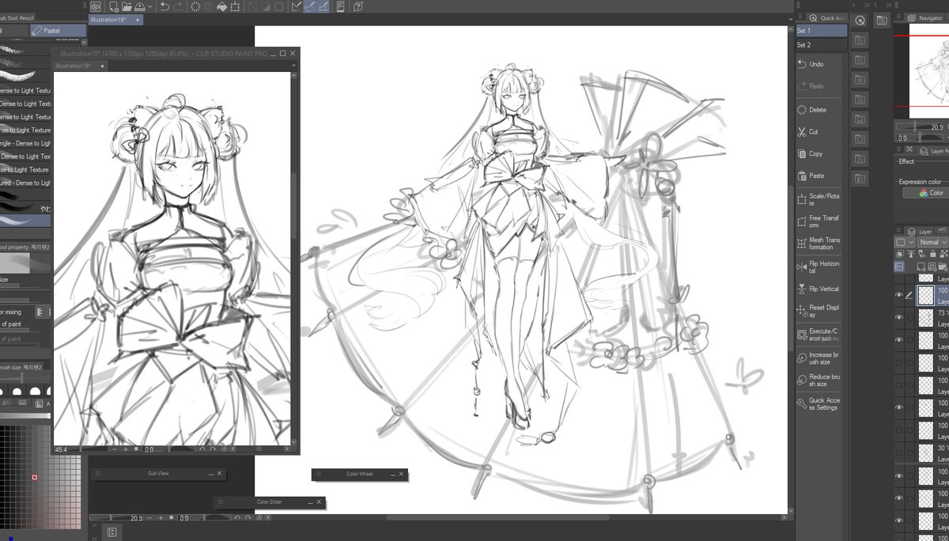Expand the floating window's tab list chevron
949x541 pixels.
pyautogui.click(x=293, y=66)
